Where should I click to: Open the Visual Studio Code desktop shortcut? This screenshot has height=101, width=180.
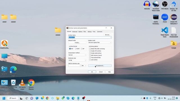tap(165, 32)
